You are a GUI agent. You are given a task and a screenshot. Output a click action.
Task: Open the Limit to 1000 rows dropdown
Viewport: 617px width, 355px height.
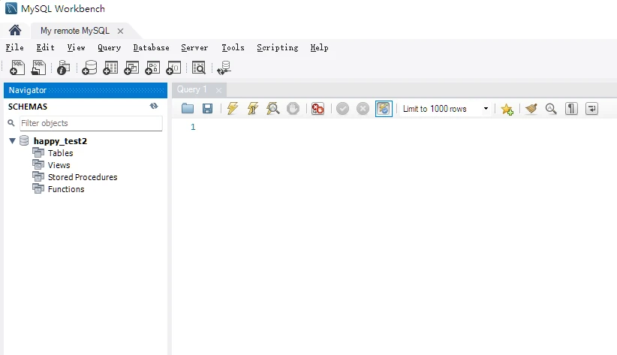(486, 109)
